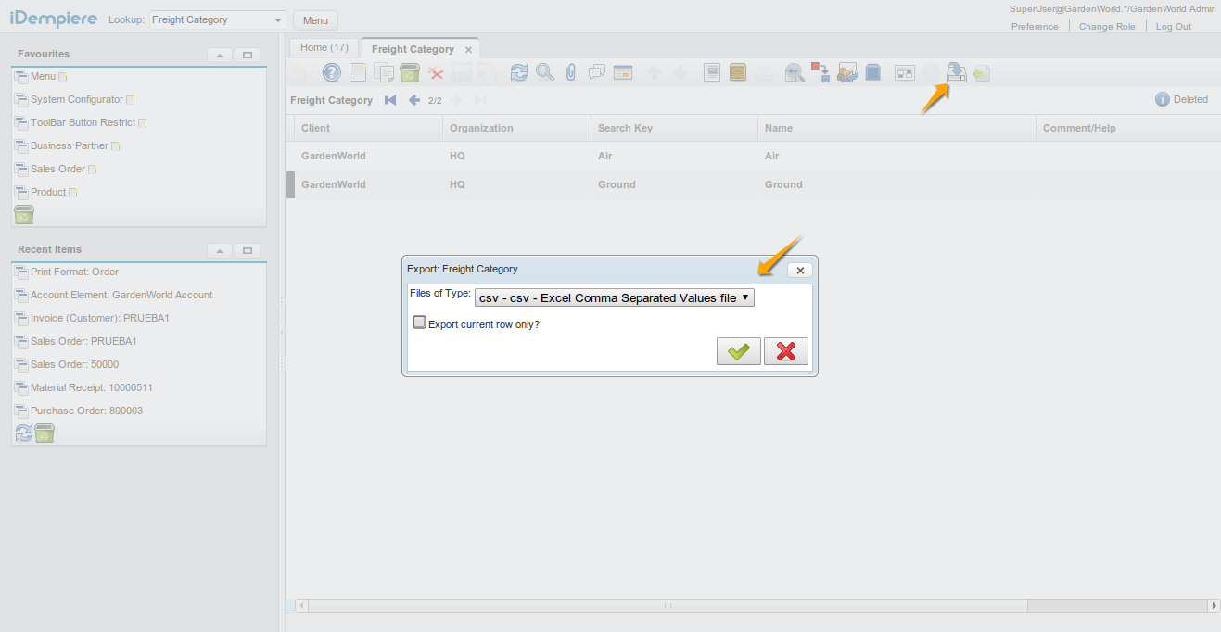
Task: Open the Files of Type dropdown
Action: point(614,297)
